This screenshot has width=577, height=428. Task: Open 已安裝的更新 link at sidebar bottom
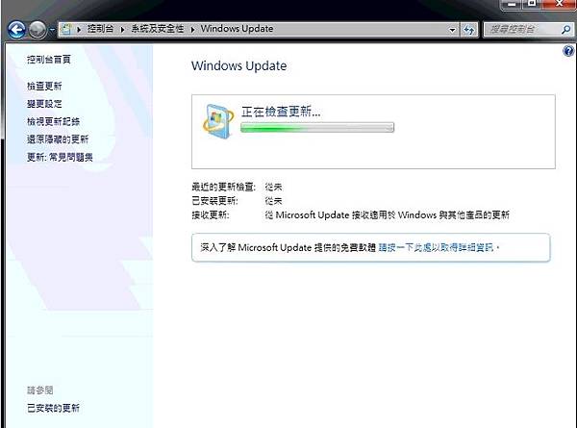[x=53, y=408]
